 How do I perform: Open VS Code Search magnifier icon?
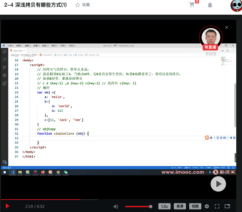4,59
